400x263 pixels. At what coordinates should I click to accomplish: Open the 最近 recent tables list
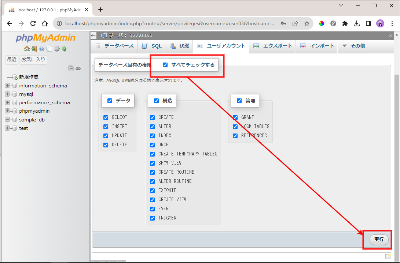point(11,60)
